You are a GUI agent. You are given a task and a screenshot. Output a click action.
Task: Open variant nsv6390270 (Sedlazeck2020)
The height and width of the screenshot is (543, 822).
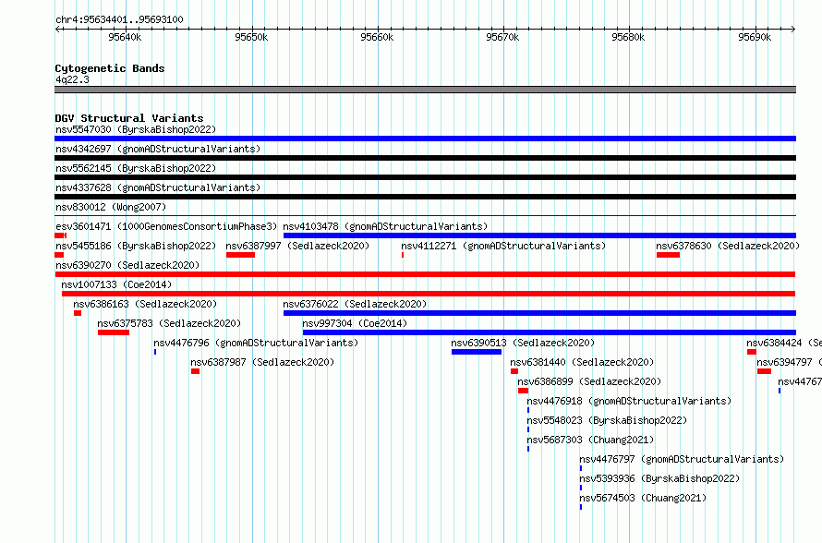pos(127,265)
